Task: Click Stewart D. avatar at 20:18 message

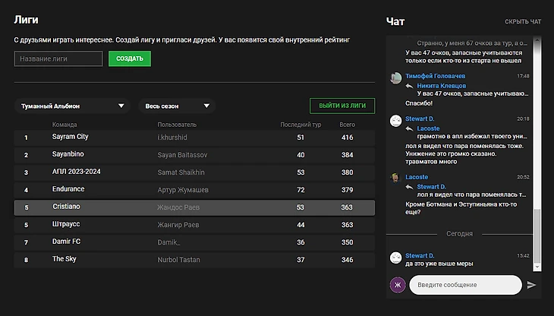Action: click(395, 120)
